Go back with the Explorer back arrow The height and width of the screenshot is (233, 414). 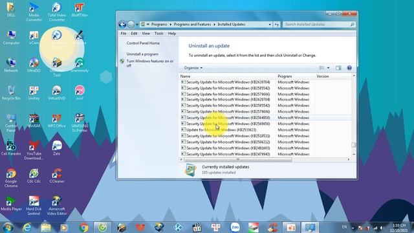pos(122,25)
